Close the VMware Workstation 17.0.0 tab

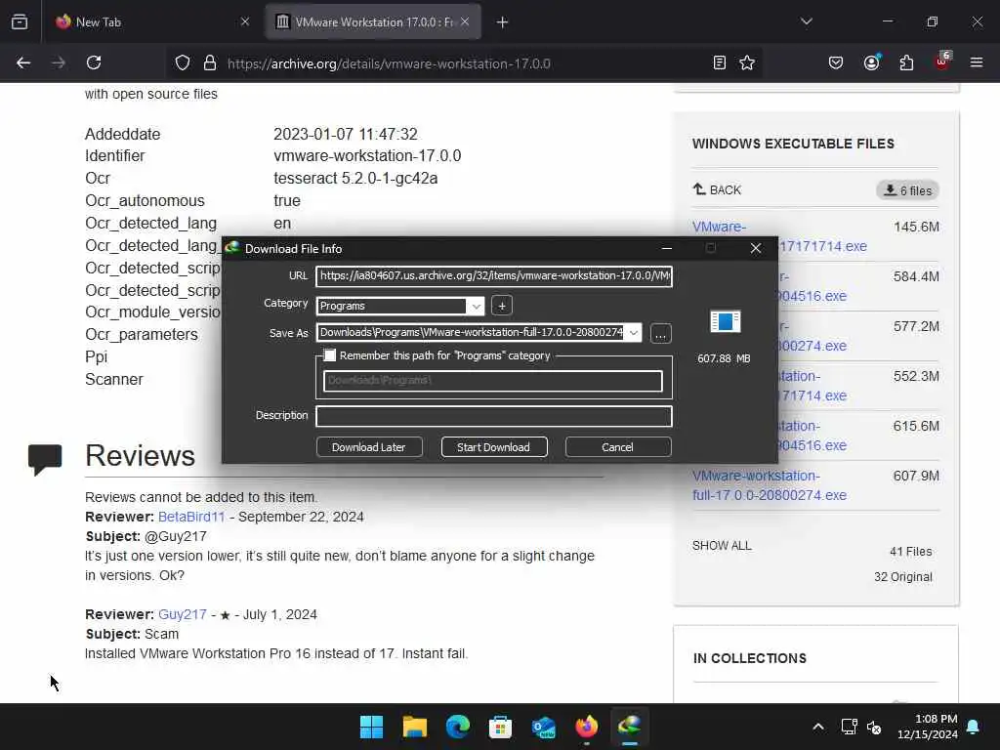point(465,21)
